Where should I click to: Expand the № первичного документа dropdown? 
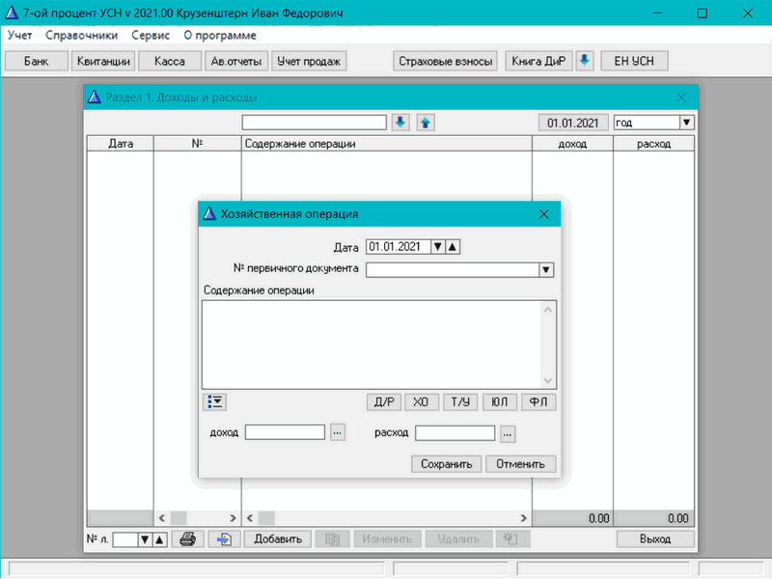click(x=545, y=270)
